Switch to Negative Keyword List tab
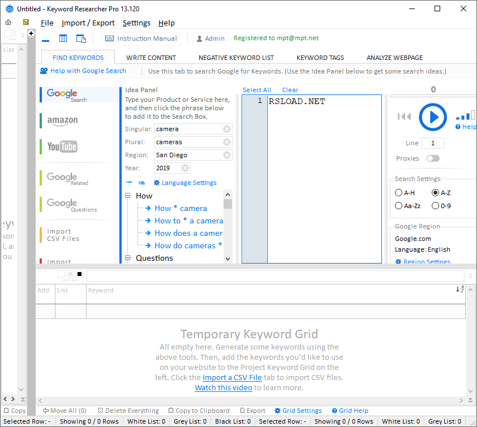The image size is (477, 427). [x=236, y=58]
